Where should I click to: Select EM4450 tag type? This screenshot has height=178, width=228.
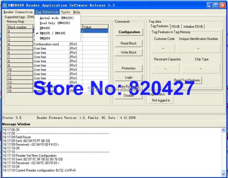45,28
